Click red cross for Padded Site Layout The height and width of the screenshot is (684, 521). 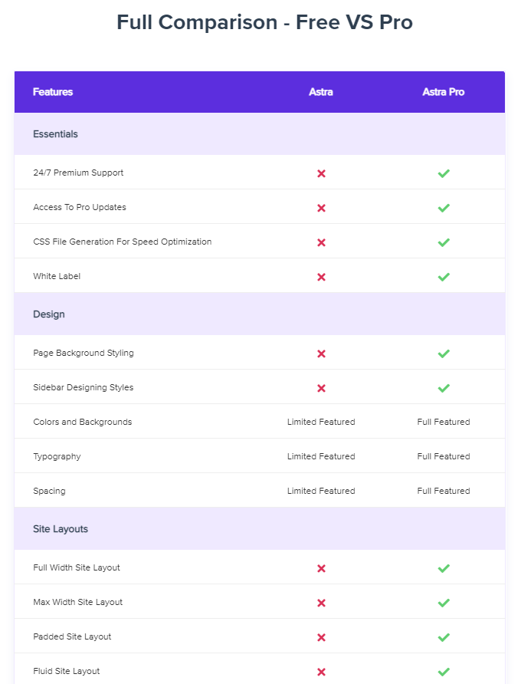[x=321, y=637]
